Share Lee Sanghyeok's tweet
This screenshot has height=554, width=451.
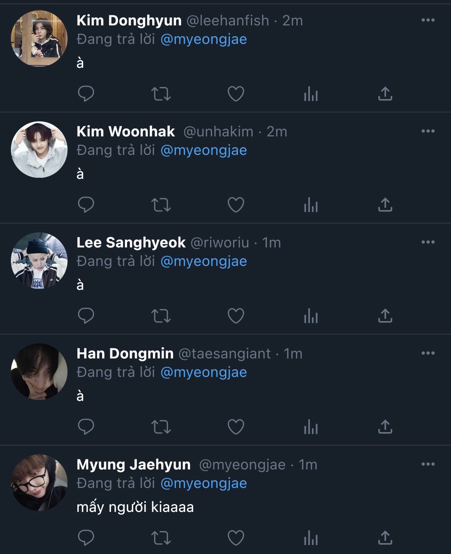coord(385,316)
